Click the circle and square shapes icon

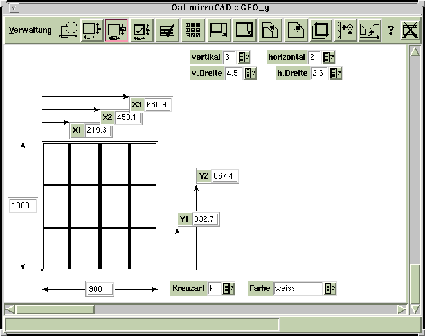68,30
